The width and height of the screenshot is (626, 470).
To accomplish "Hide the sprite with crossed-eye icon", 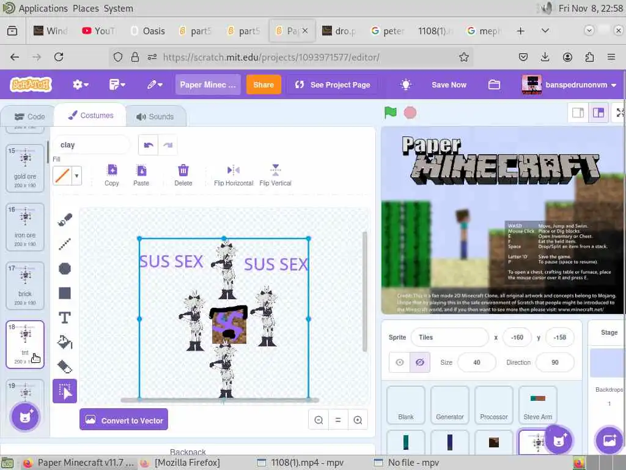I will (419, 362).
